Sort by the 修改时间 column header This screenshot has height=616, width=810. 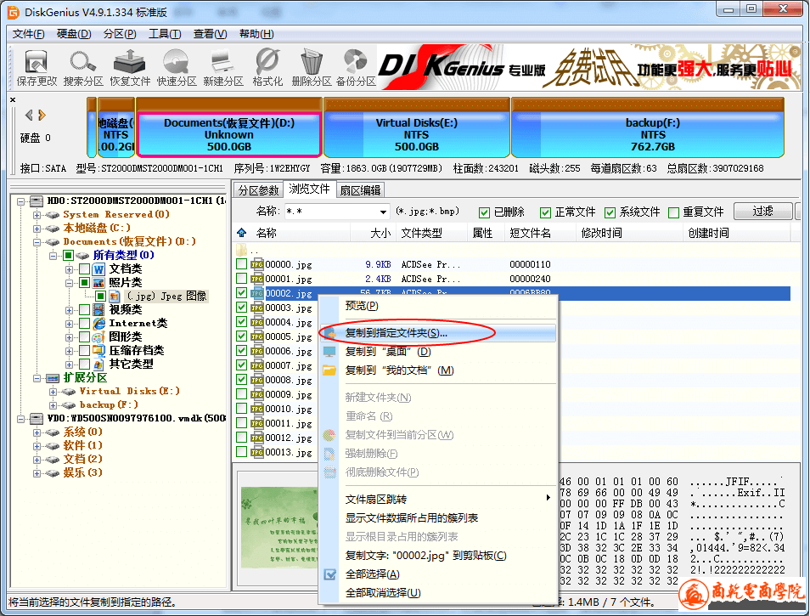[x=629, y=233]
